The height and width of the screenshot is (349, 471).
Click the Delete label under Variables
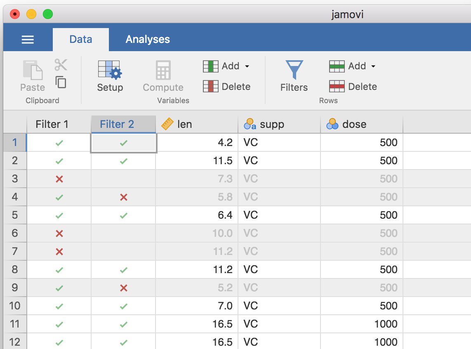point(236,87)
